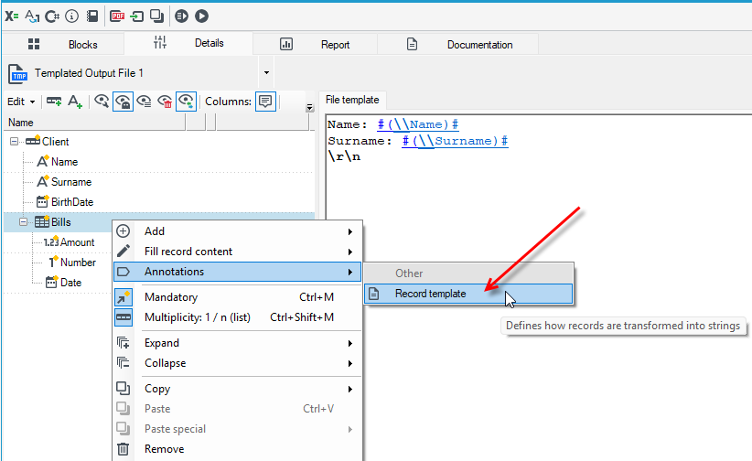Screen dimensions: 752x461
Task: Click the toolbar overflow arrow
Action: click(x=310, y=107)
